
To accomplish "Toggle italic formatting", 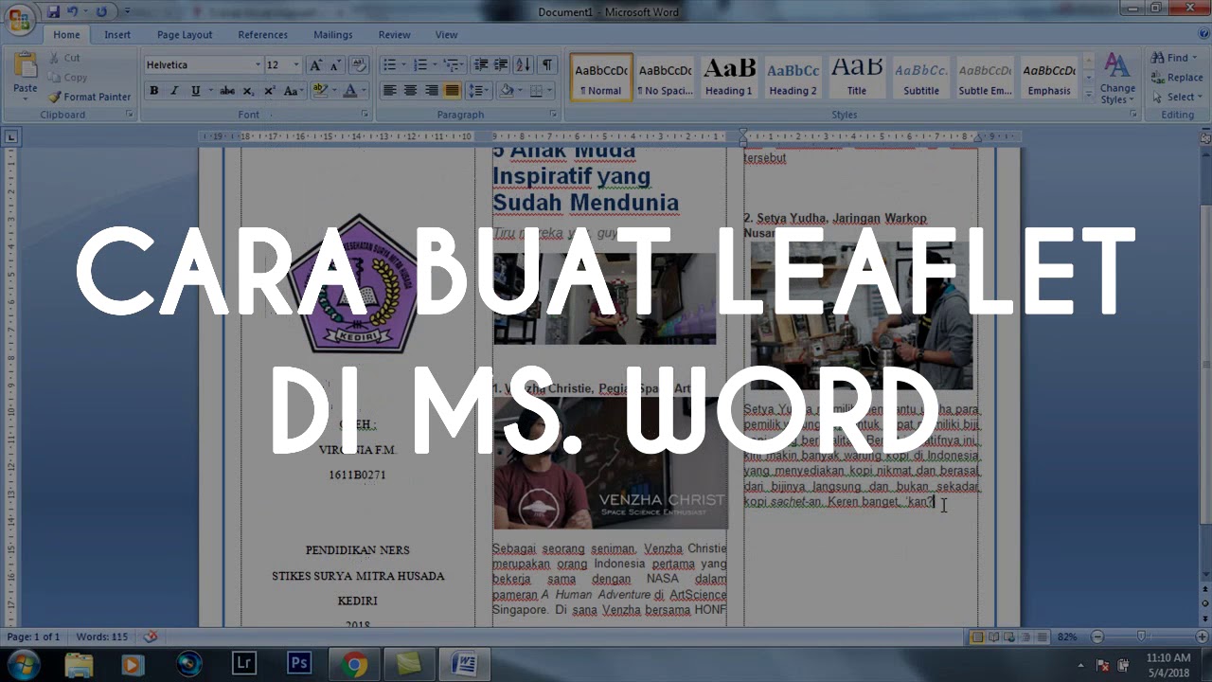I will click(174, 91).
